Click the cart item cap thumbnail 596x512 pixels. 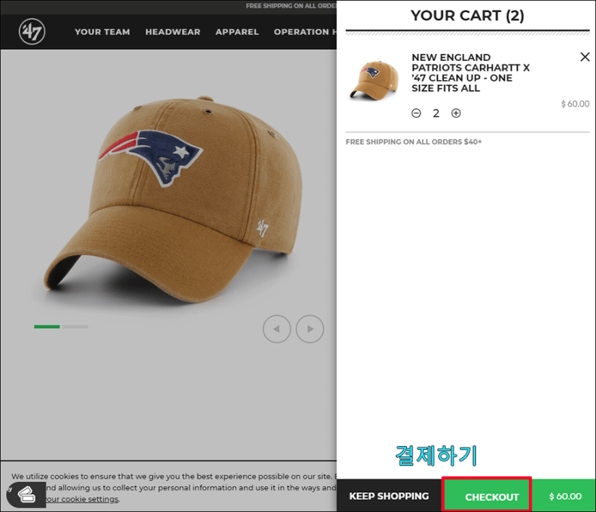(x=374, y=80)
